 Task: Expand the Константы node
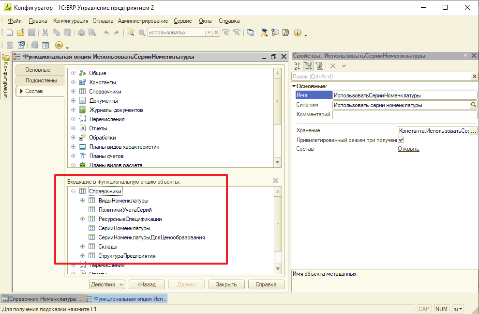(x=73, y=82)
